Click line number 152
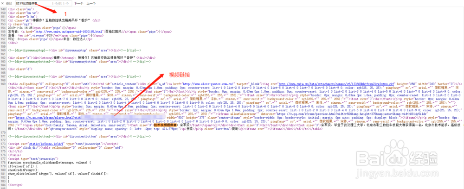The image size is (464, 189). [x=3, y=20]
